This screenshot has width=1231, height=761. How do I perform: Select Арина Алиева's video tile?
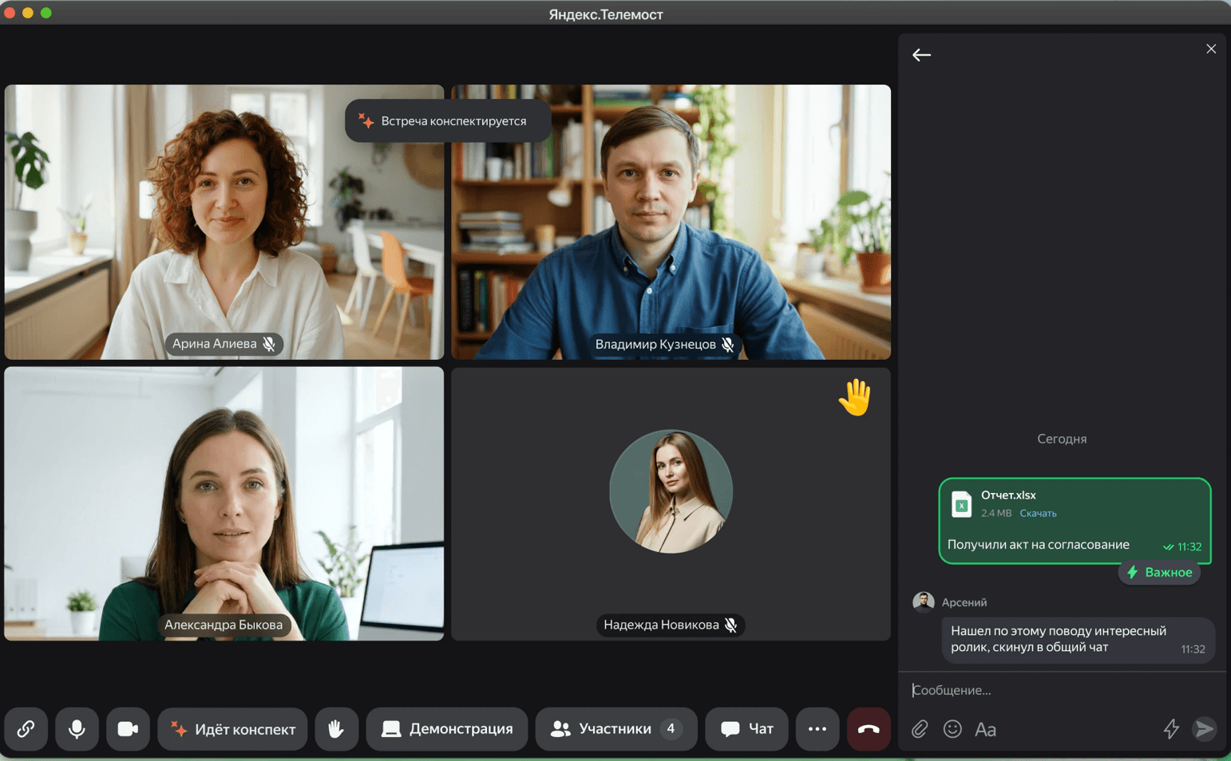coord(224,222)
